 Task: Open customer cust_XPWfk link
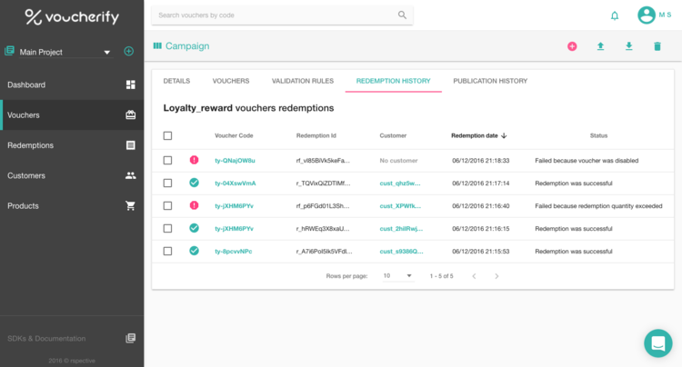point(400,206)
